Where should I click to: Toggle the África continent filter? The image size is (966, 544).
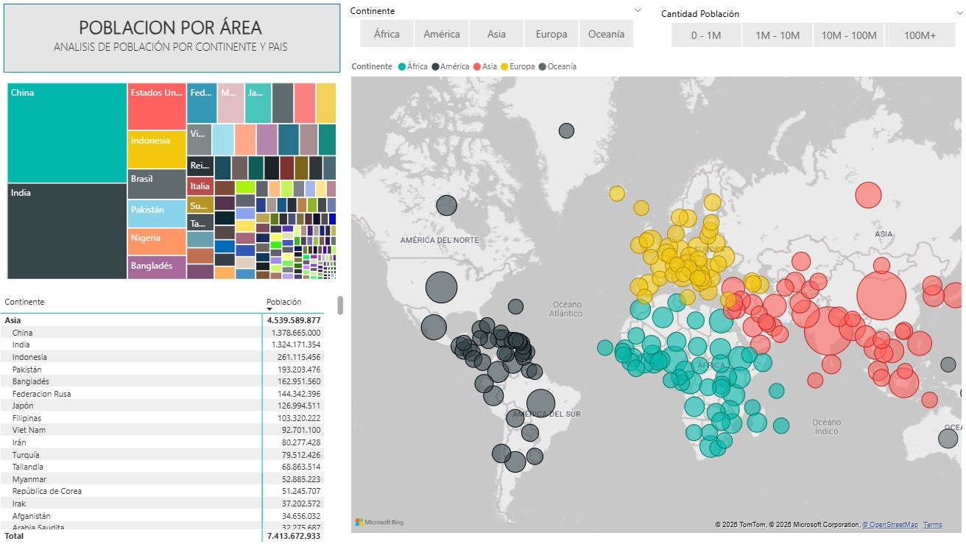click(x=387, y=34)
